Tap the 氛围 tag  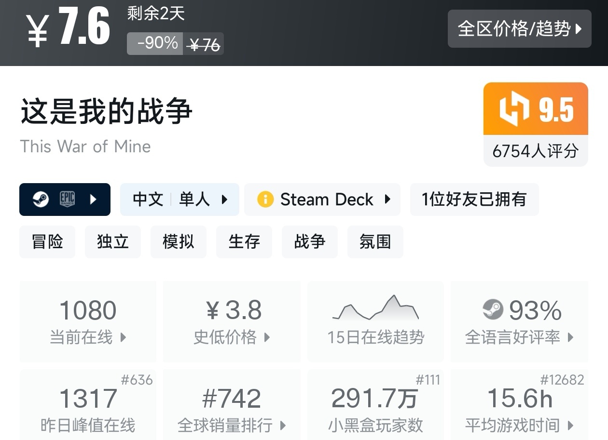[x=375, y=241]
